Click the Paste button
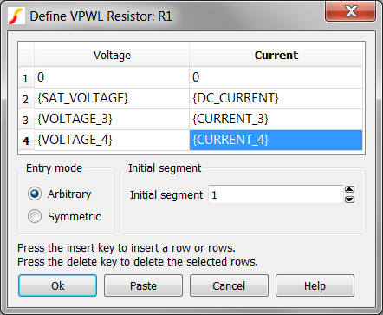The height and width of the screenshot is (315, 383). click(143, 285)
